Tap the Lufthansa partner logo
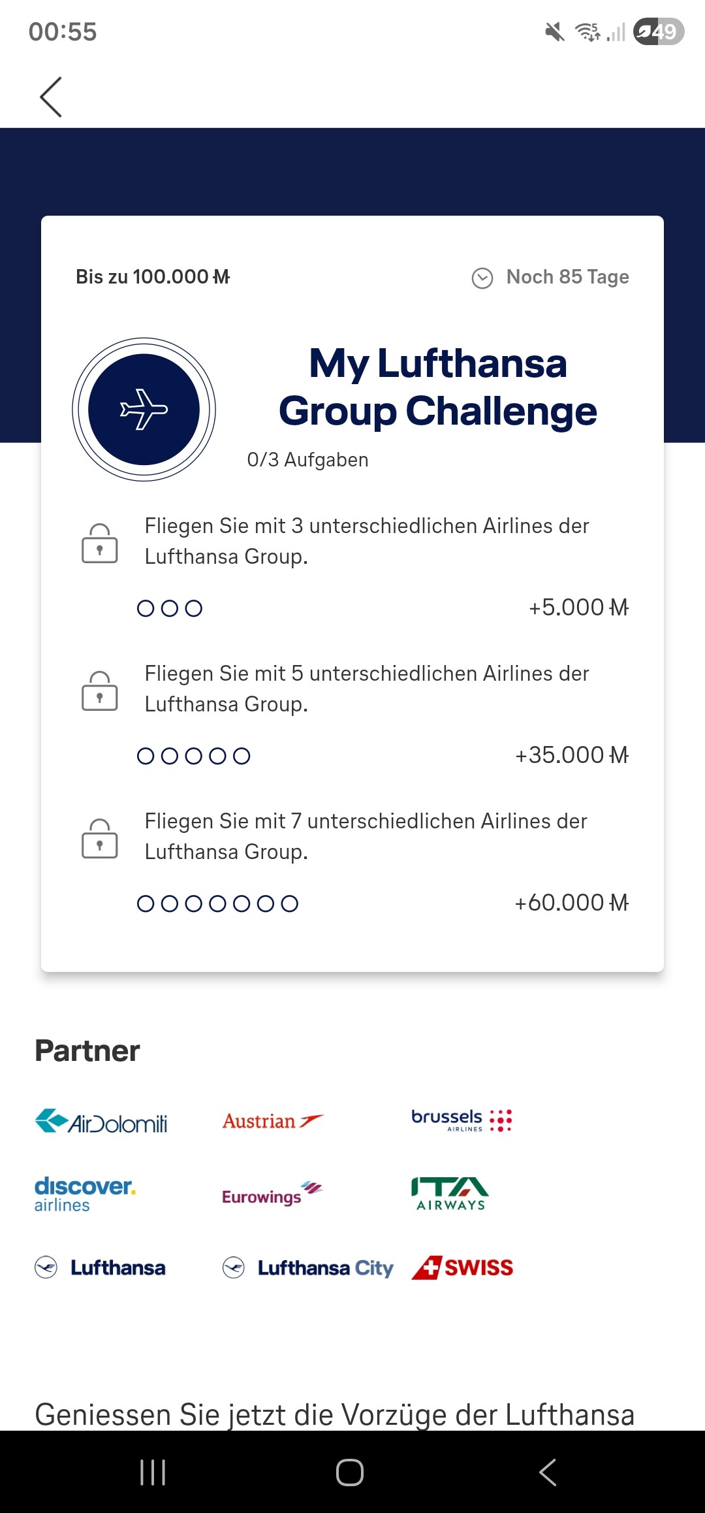Viewport: 705px width, 1513px height. coord(100,1267)
